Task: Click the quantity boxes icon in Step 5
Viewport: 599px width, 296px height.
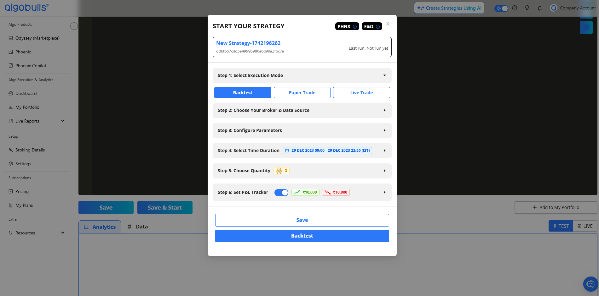Action: 279,171
